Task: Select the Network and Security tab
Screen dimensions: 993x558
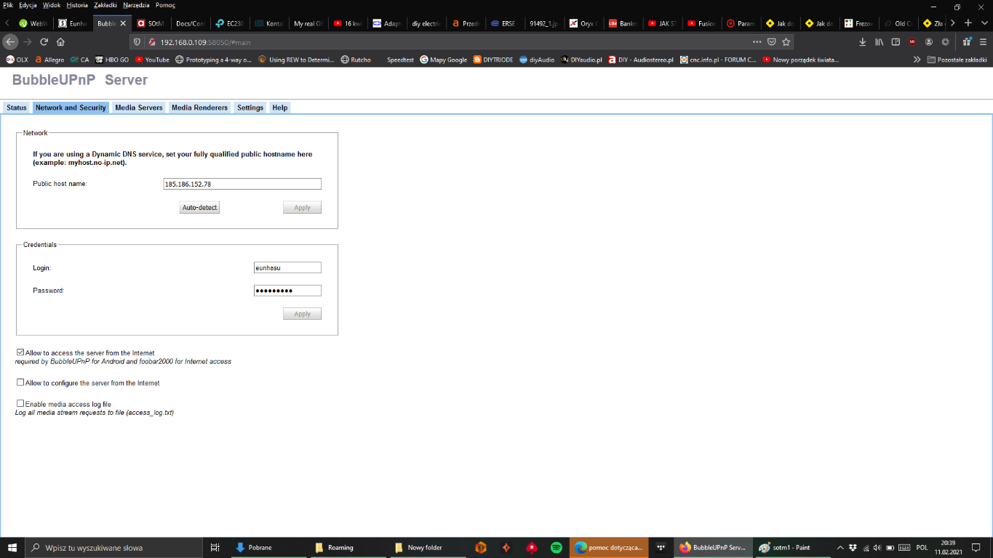Action: tap(71, 108)
